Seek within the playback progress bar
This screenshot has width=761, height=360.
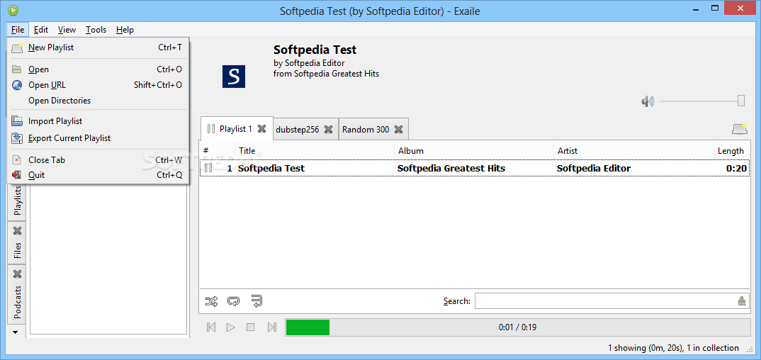click(x=518, y=327)
